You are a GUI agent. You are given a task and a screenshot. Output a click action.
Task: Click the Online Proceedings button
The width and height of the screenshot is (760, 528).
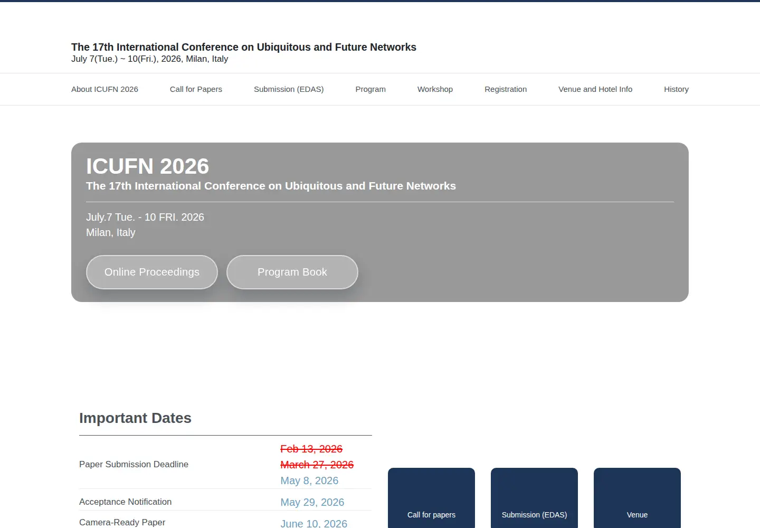152,272
